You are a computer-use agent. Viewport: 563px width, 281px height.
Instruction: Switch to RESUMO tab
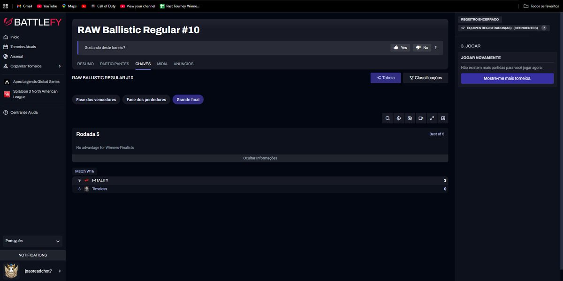[x=85, y=64]
